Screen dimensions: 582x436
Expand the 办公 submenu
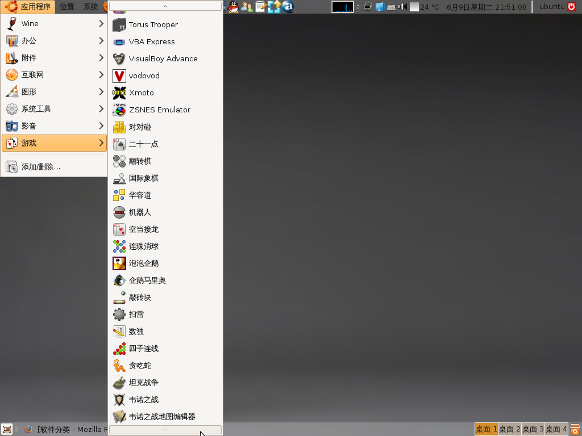click(x=54, y=40)
